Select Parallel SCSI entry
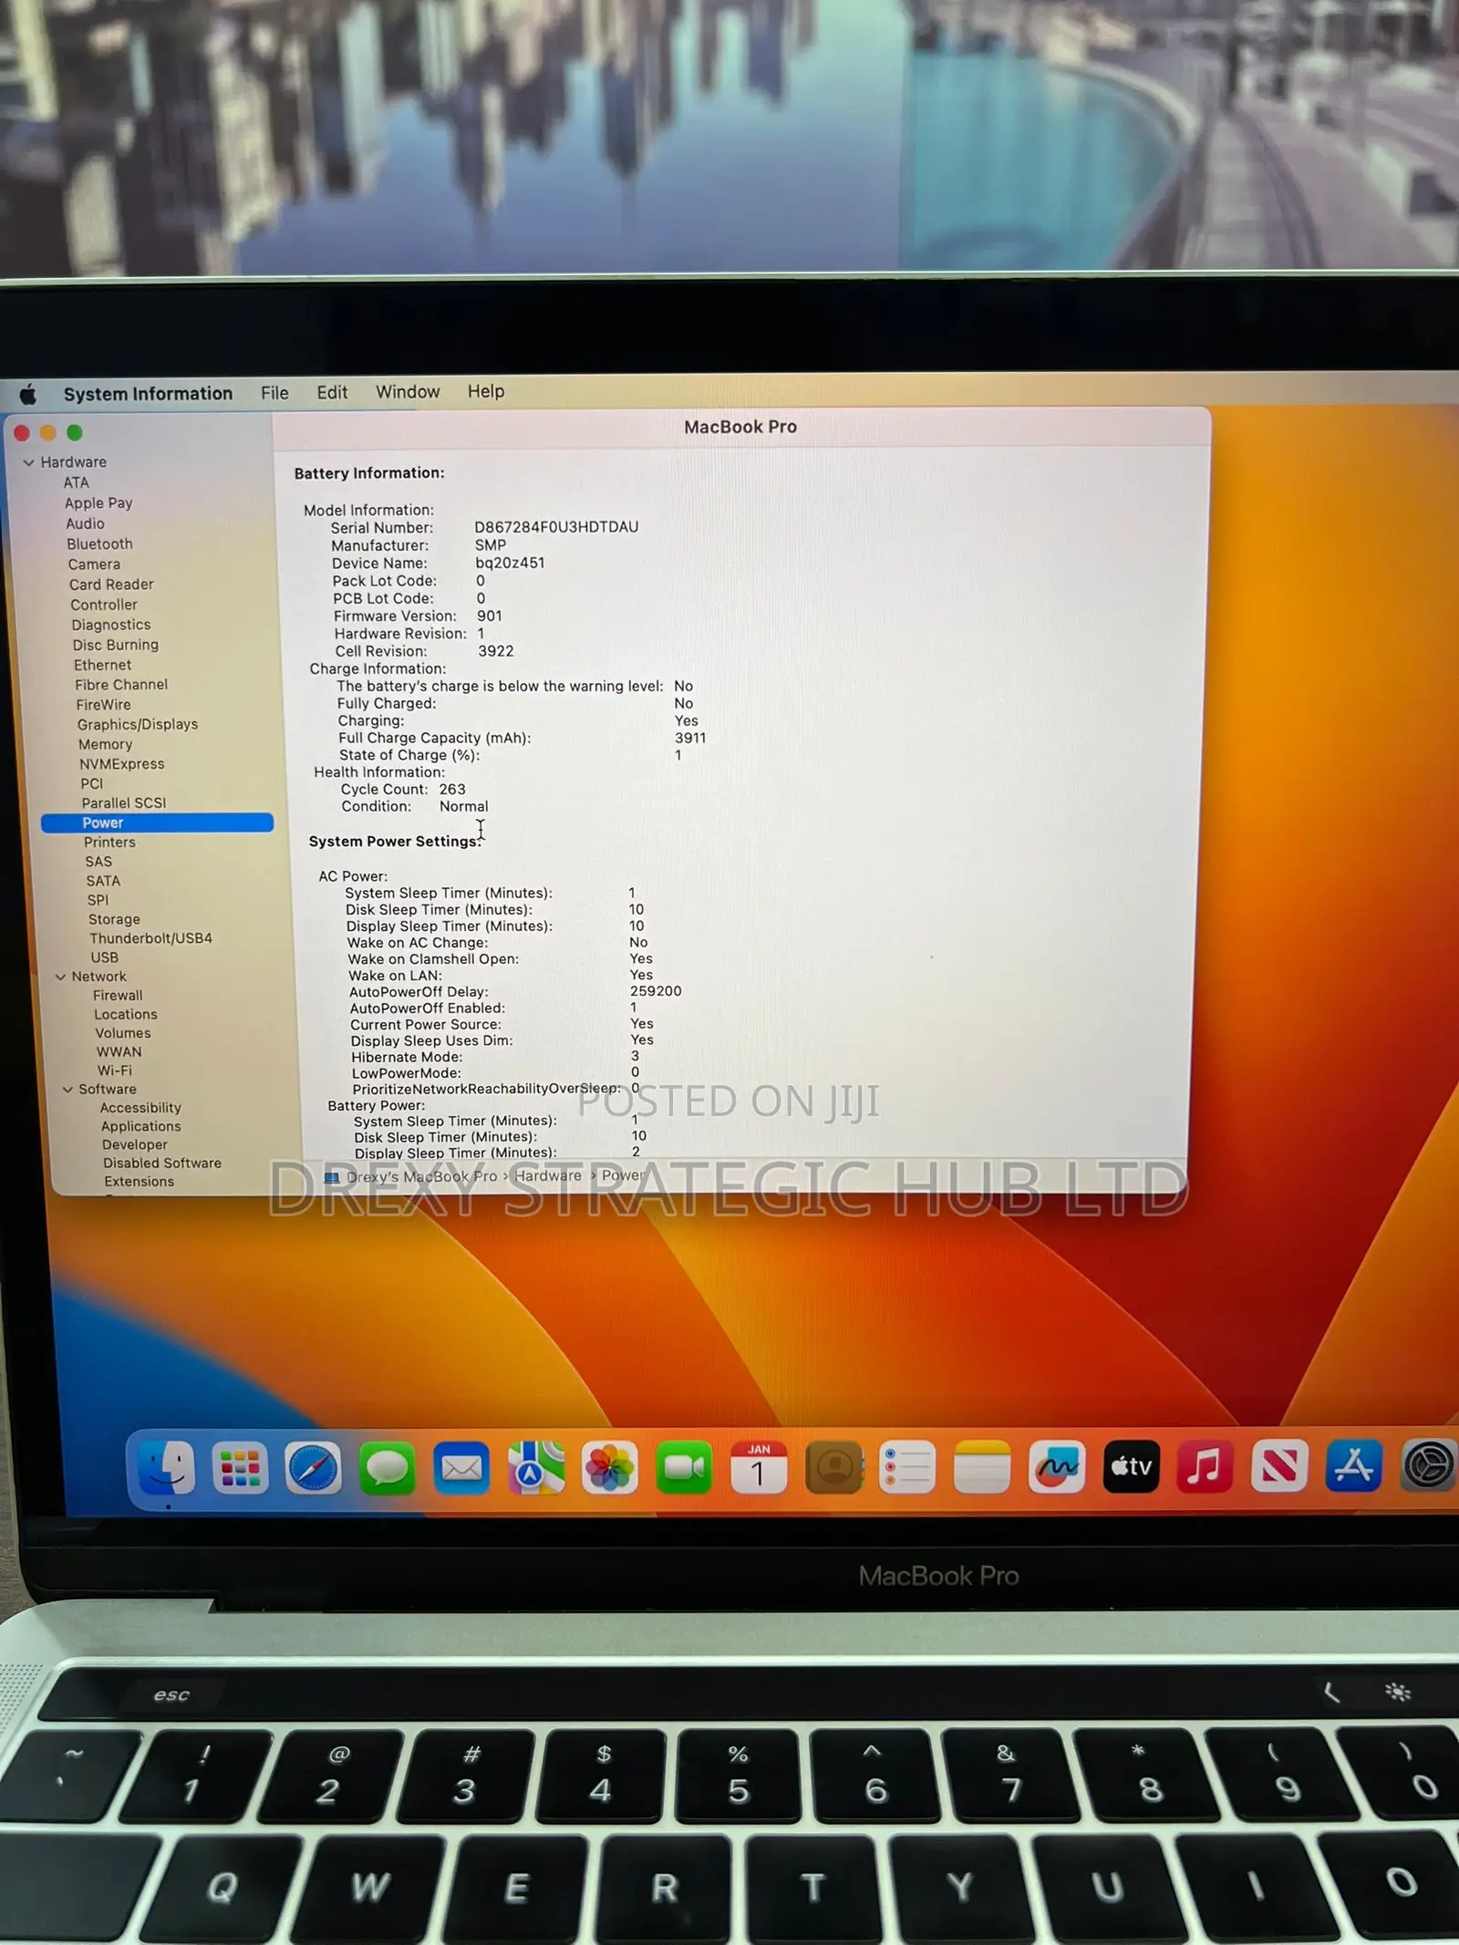The height and width of the screenshot is (1945, 1459). click(124, 803)
